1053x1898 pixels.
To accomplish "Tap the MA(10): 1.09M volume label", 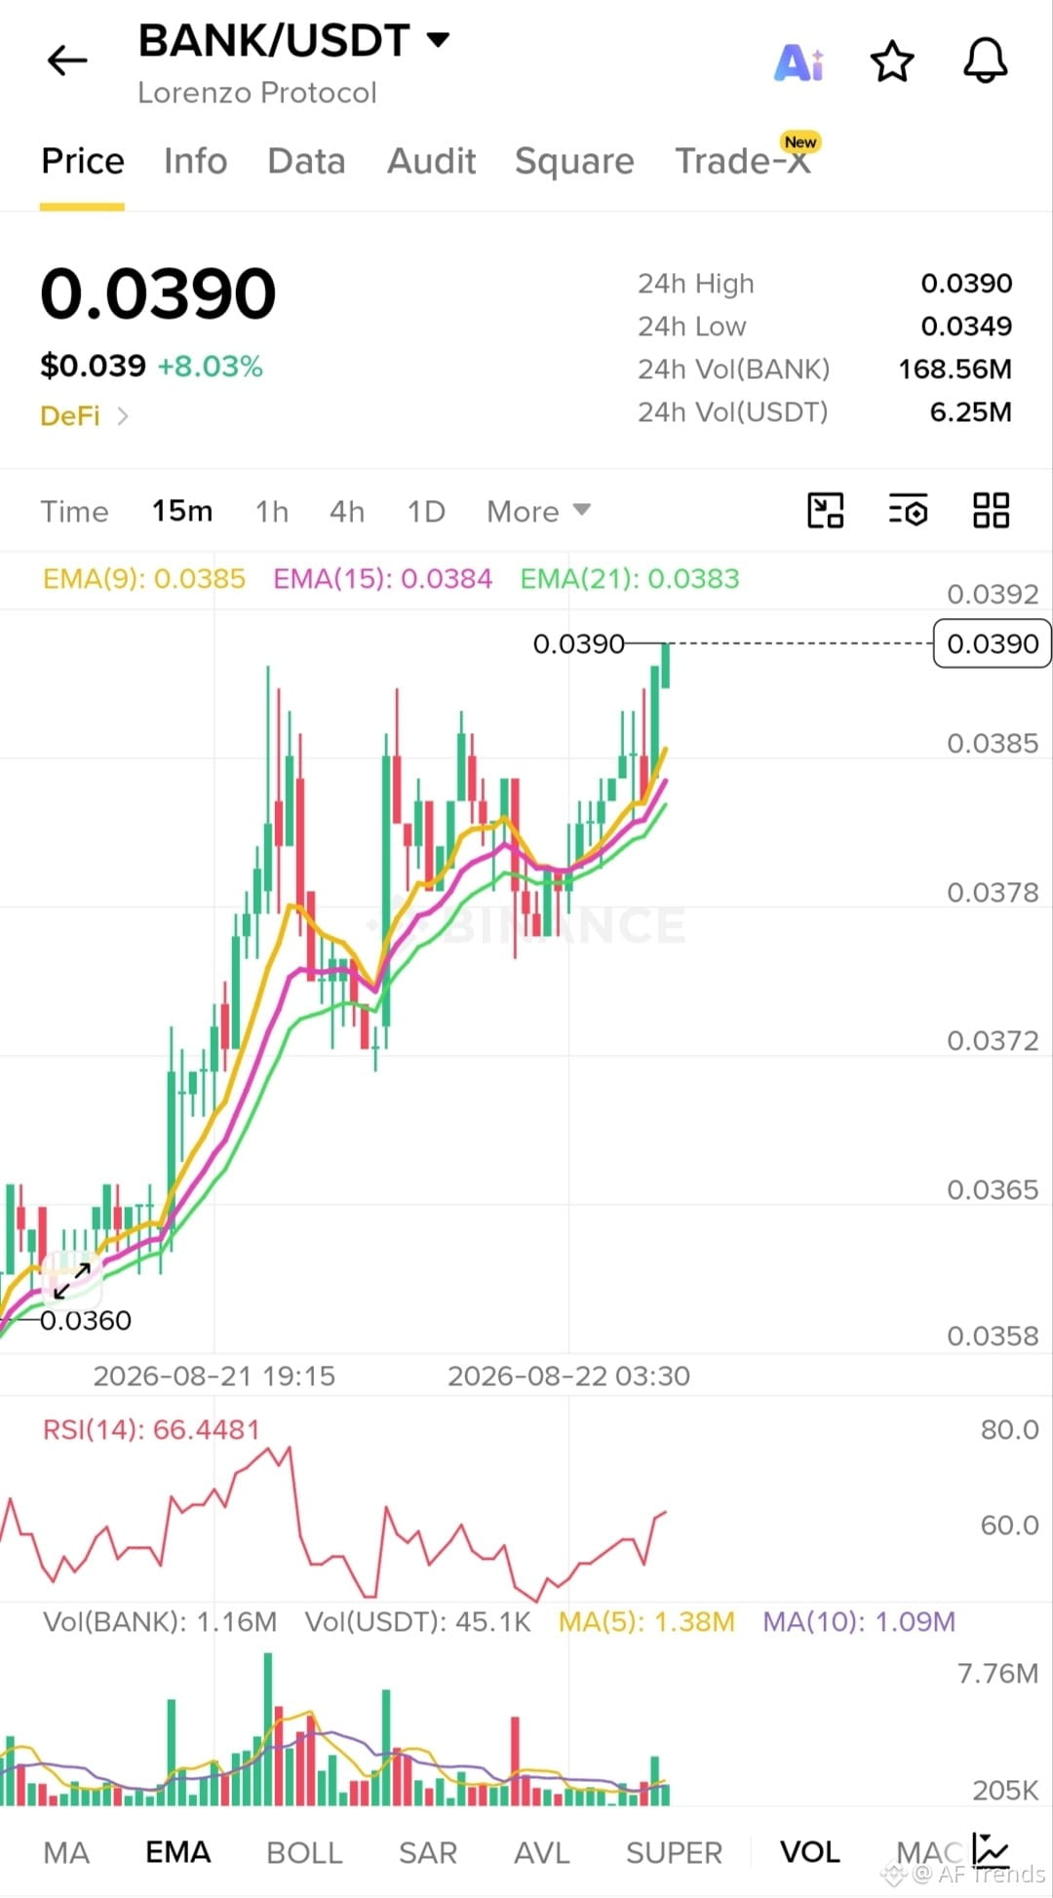I will point(859,1622).
